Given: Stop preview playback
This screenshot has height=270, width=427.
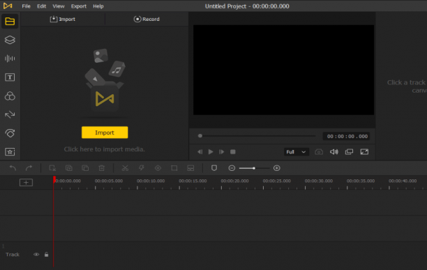Looking at the screenshot, I should point(232,152).
